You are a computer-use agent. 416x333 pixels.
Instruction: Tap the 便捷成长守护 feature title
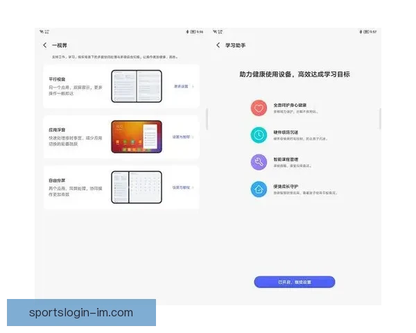pyautogui.click(x=286, y=186)
